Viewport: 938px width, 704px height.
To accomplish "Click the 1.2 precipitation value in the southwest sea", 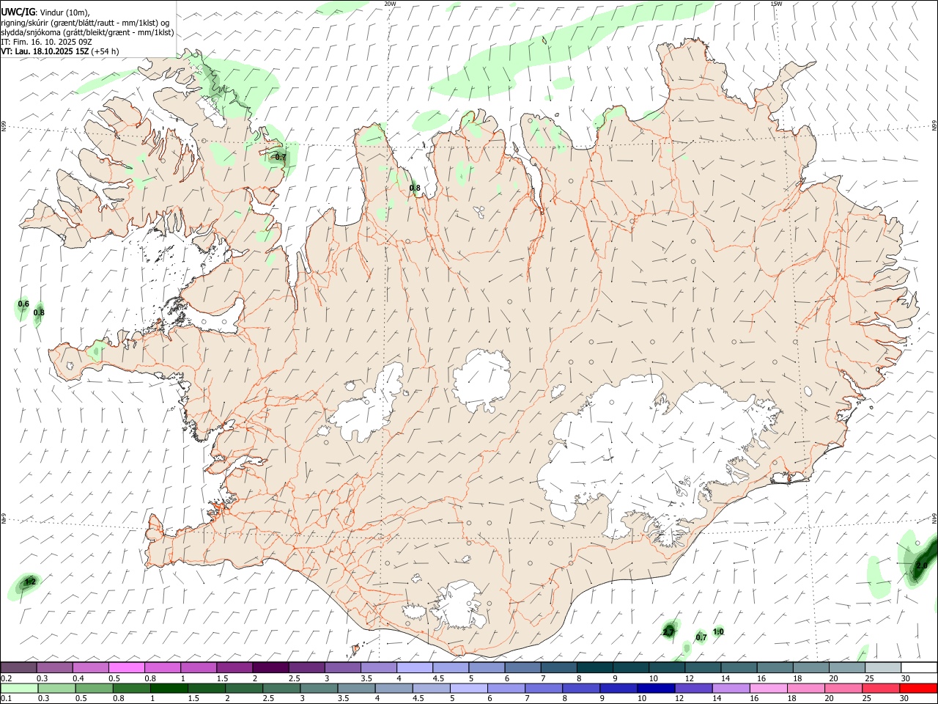I will pyautogui.click(x=30, y=582).
